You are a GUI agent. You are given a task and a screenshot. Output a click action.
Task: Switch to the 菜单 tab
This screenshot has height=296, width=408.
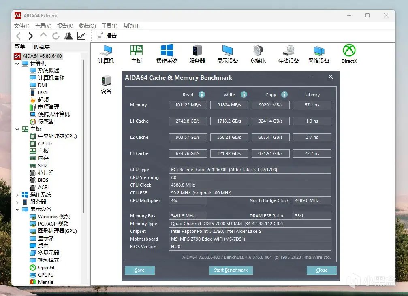click(x=20, y=46)
